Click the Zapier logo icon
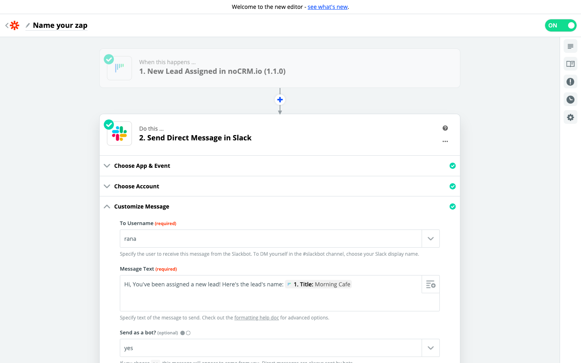Viewport: 581px width, 363px height. click(x=15, y=25)
